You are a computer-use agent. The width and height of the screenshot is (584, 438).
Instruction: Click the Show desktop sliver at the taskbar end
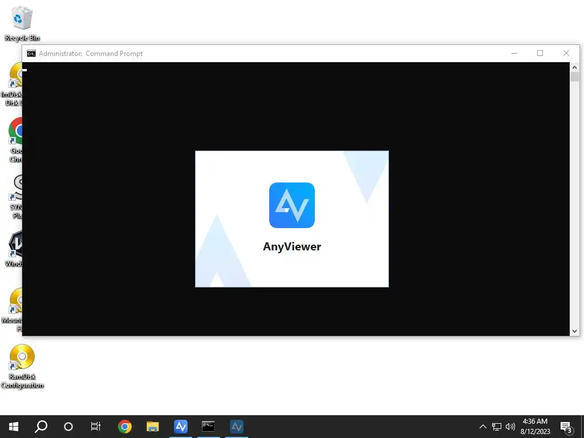582,427
